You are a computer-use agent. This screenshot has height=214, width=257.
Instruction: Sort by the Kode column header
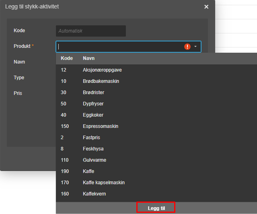tap(67, 58)
